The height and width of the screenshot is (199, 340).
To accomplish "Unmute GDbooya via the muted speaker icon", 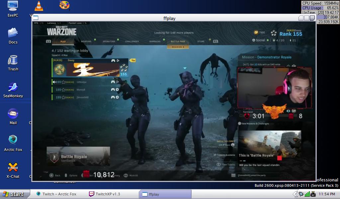I will [54, 82].
